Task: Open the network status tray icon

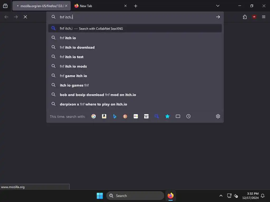Action: [x=229, y=196]
